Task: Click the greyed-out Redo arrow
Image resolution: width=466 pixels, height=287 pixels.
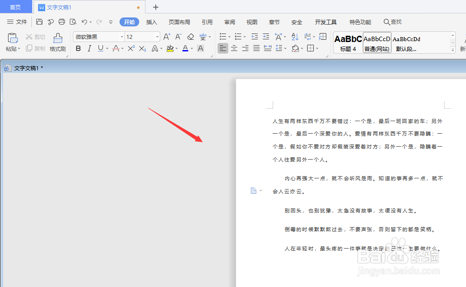Action: pos(99,21)
